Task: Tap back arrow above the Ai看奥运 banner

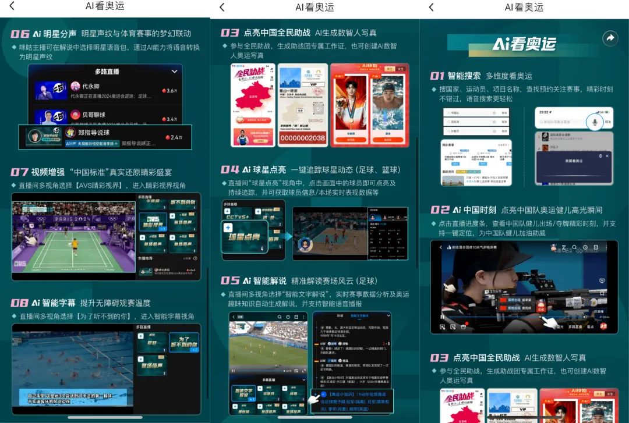Action: 431,7
